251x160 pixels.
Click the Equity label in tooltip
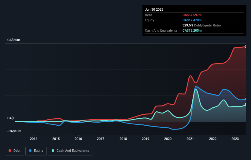149,20
